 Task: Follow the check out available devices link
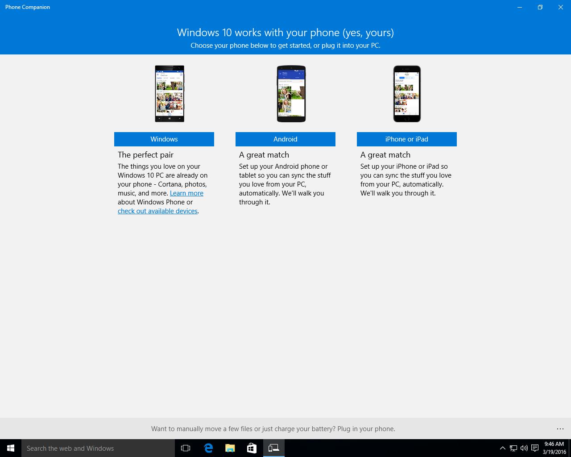(157, 211)
